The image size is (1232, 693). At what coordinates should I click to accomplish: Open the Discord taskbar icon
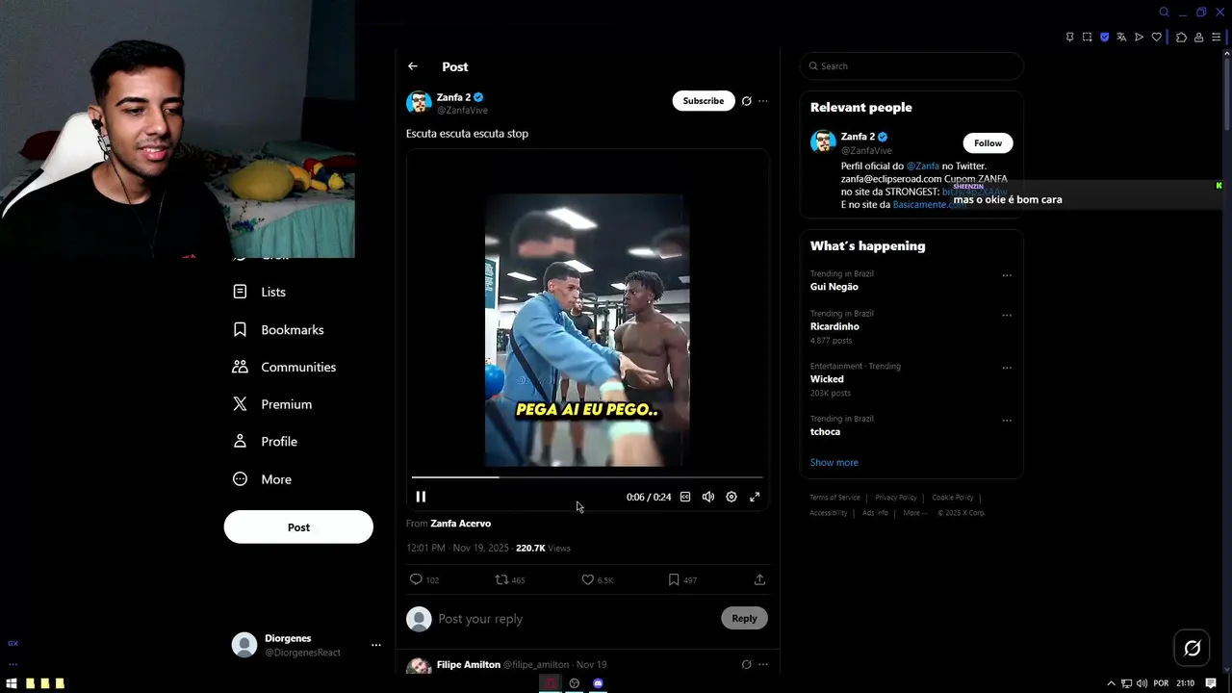coord(598,683)
